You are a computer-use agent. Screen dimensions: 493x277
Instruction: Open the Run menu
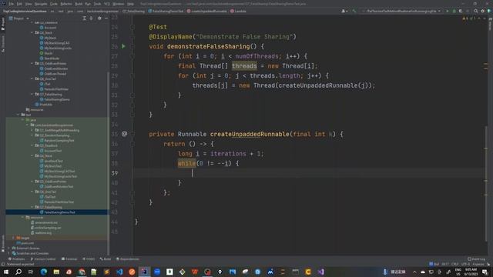88,4
